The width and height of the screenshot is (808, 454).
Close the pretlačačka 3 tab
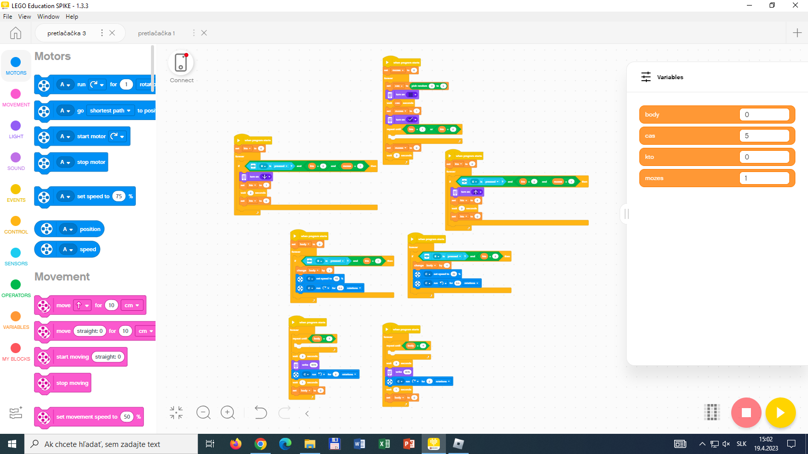coord(112,33)
